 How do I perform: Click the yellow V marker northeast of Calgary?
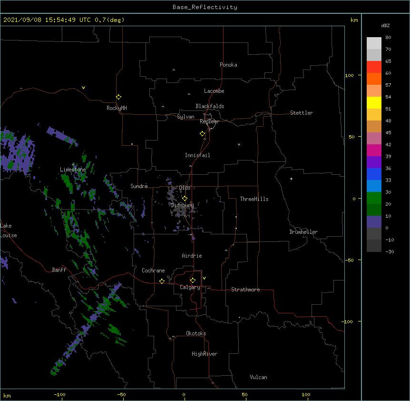click(204, 278)
